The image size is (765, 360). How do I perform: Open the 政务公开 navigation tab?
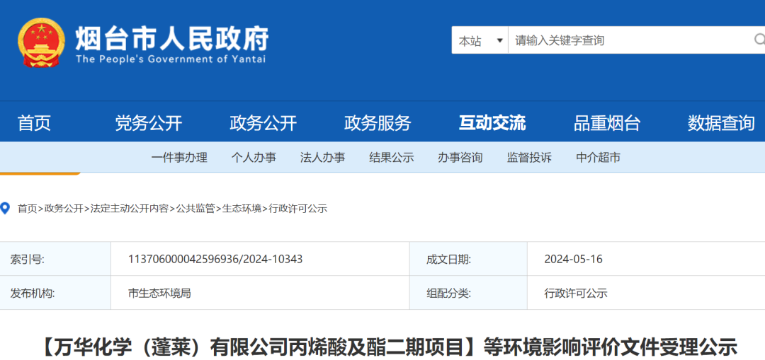click(263, 123)
